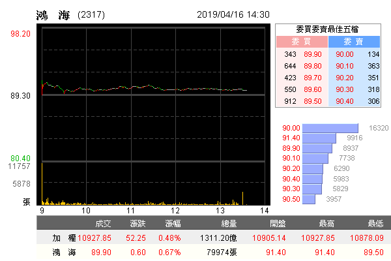The image size is (391, 261).
Task: Click the upper limit price 98.20
Action: 20,34
